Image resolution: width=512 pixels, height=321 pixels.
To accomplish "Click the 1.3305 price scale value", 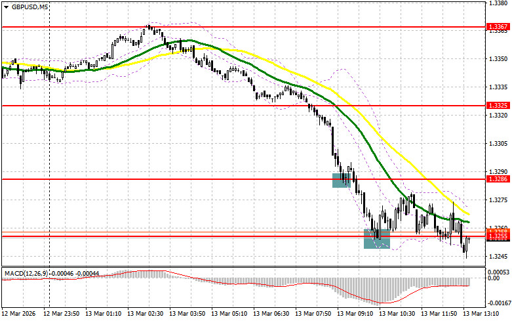I will point(498,143).
